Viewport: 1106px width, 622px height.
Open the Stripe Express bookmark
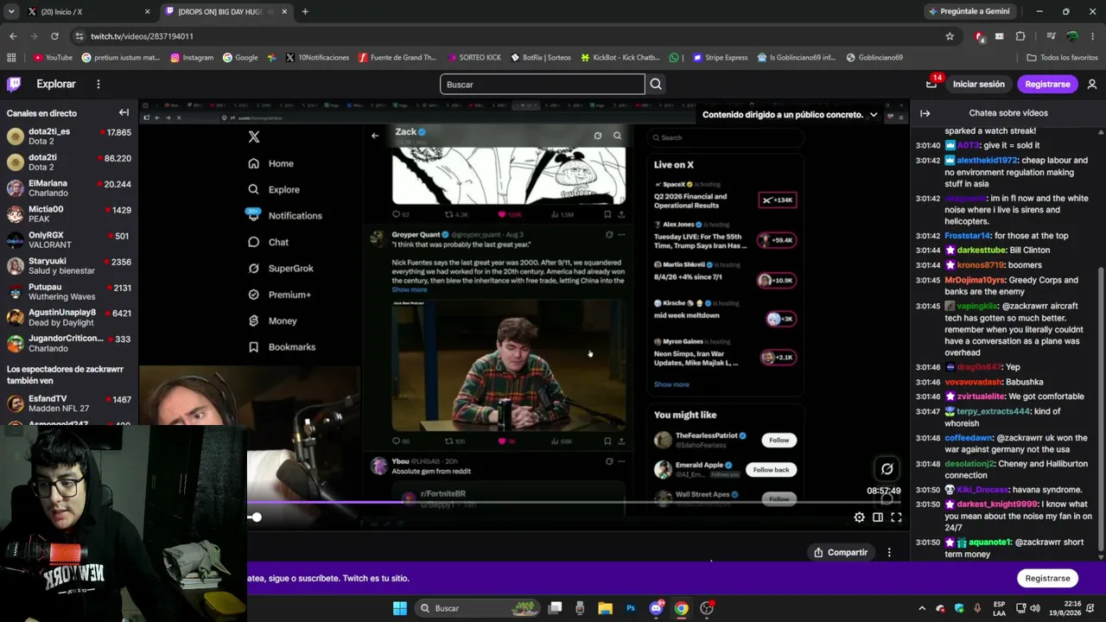720,58
